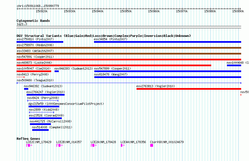Image resolution: width=249 pixels, height=161 pixels.
Task: Click the thin nsv509480 blue line
Action: [x=129, y=83]
